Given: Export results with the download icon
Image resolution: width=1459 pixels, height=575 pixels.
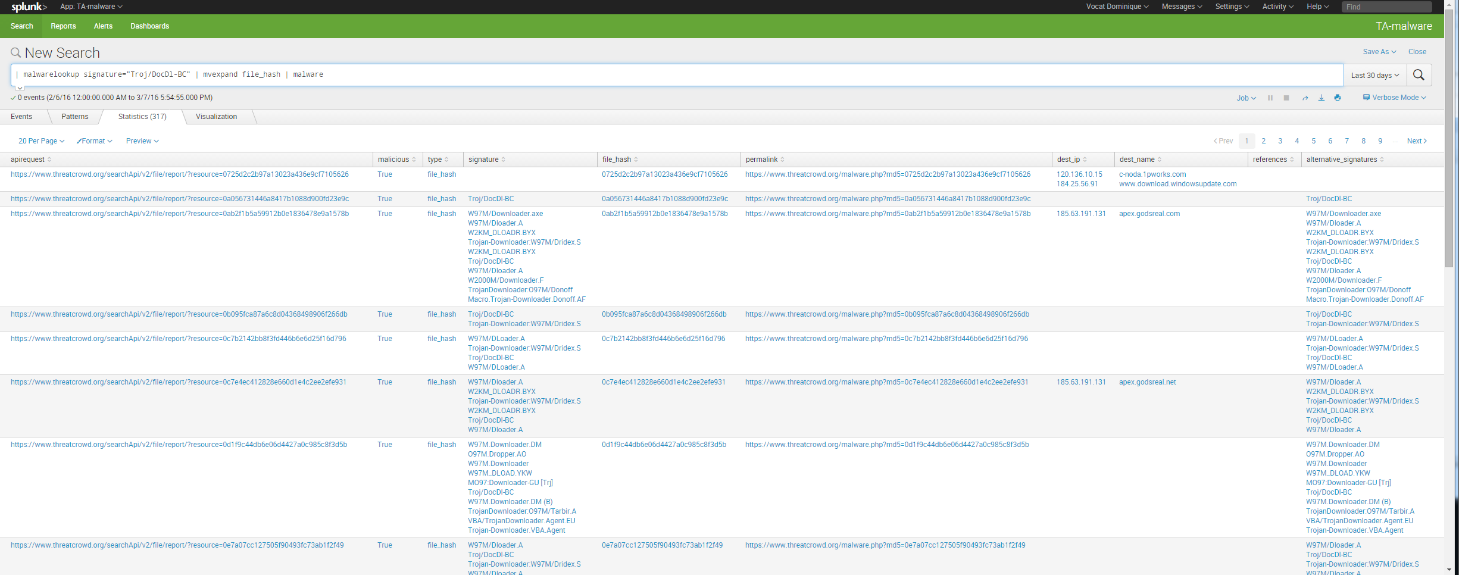Looking at the screenshot, I should click(1321, 98).
